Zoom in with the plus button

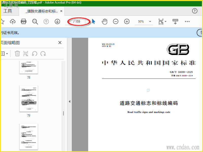[127, 22]
